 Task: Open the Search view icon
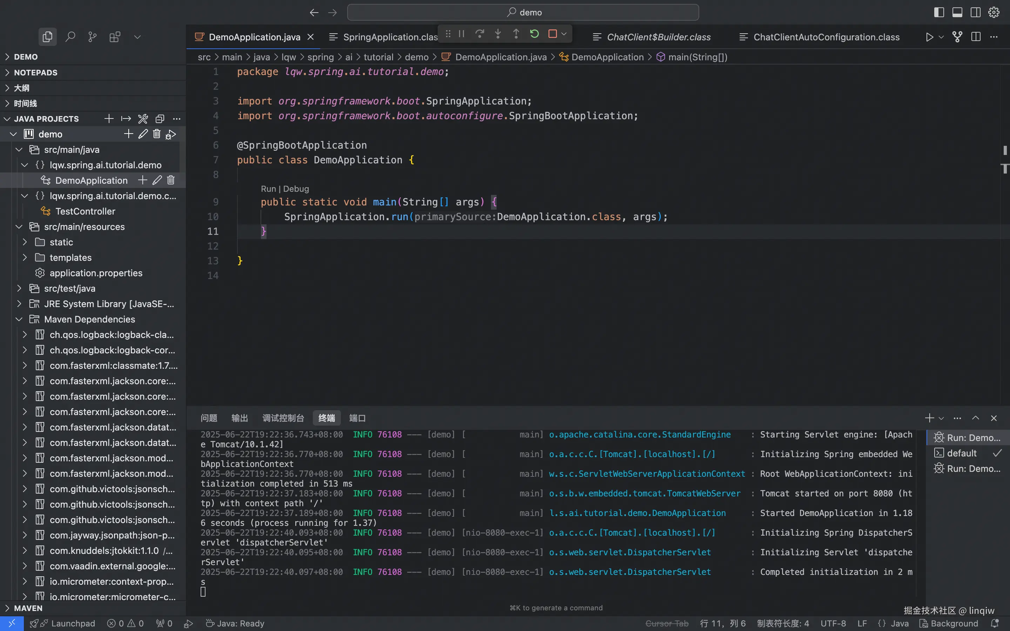(70, 37)
